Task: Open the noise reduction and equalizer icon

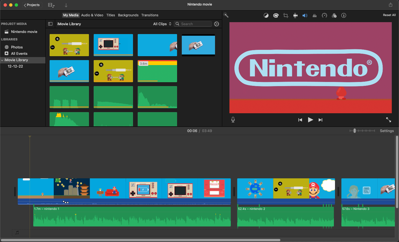Action: coord(314,16)
